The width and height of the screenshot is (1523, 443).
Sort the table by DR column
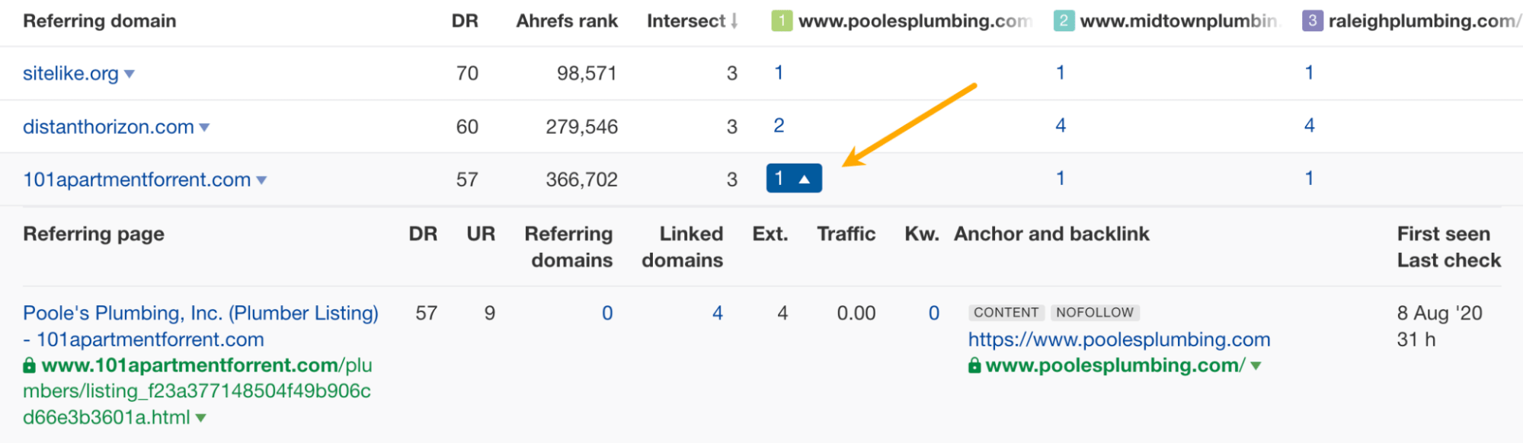click(466, 21)
